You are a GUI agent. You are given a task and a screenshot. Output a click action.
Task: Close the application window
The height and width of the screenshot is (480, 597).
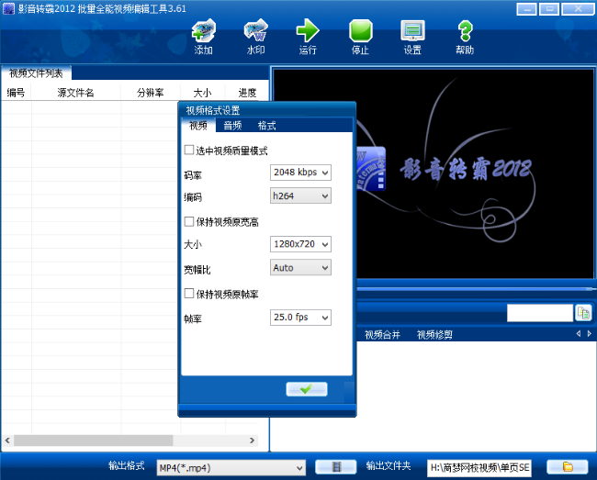(578, 9)
